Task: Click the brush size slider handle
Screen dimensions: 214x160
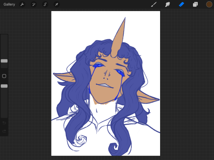Action: (4, 61)
